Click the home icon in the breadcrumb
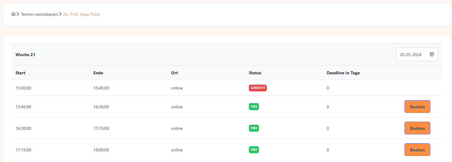The height and width of the screenshot is (162, 452). click(13, 14)
